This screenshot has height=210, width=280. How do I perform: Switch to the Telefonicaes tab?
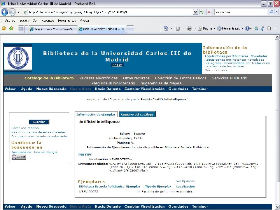[52, 29]
